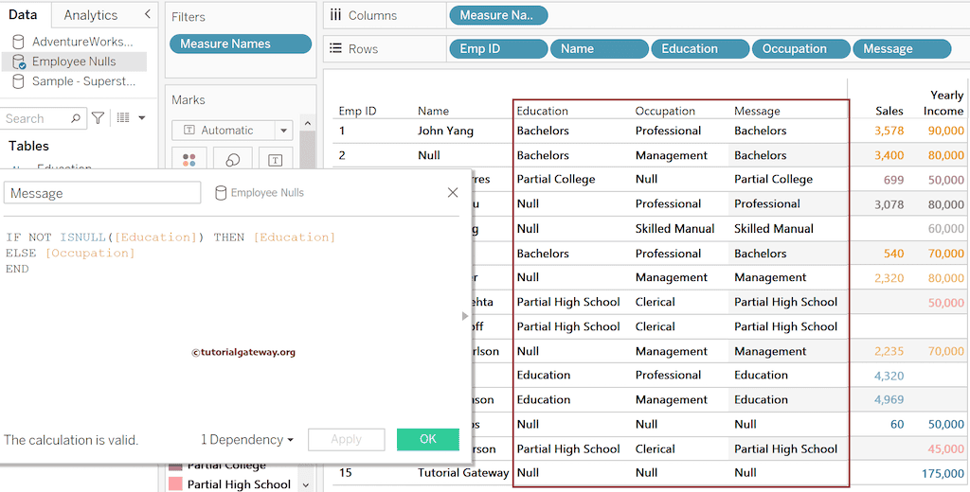Click the Measure Names pill in Filters
This screenshot has width=970, height=492.
240,44
